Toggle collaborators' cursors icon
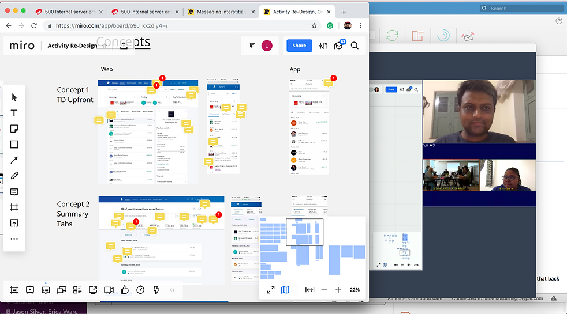The height and width of the screenshot is (314, 567). click(x=252, y=46)
